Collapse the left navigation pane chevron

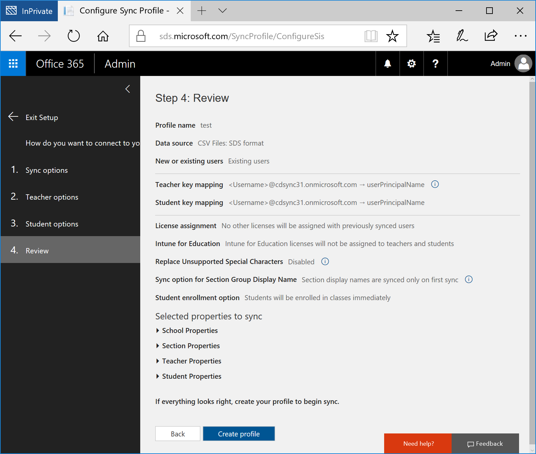pyautogui.click(x=128, y=89)
